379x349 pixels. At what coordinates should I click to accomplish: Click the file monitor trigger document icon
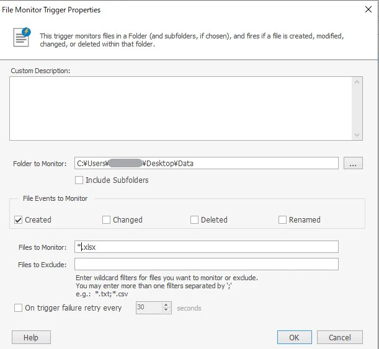click(x=22, y=37)
